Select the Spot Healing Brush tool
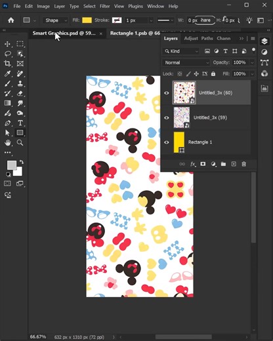 20,73
